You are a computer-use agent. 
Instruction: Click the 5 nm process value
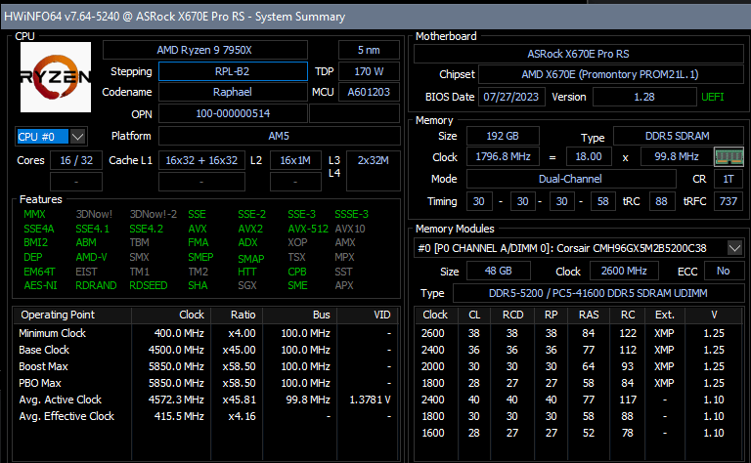click(369, 50)
